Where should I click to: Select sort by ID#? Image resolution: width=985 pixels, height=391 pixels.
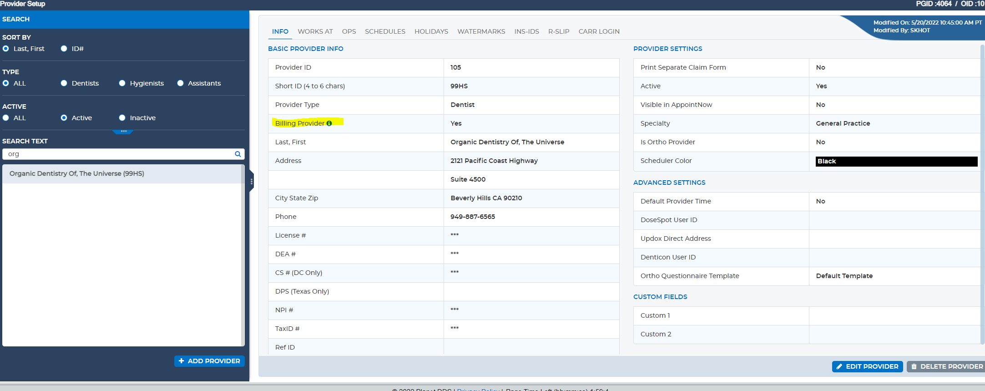pyautogui.click(x=64, y=49)
